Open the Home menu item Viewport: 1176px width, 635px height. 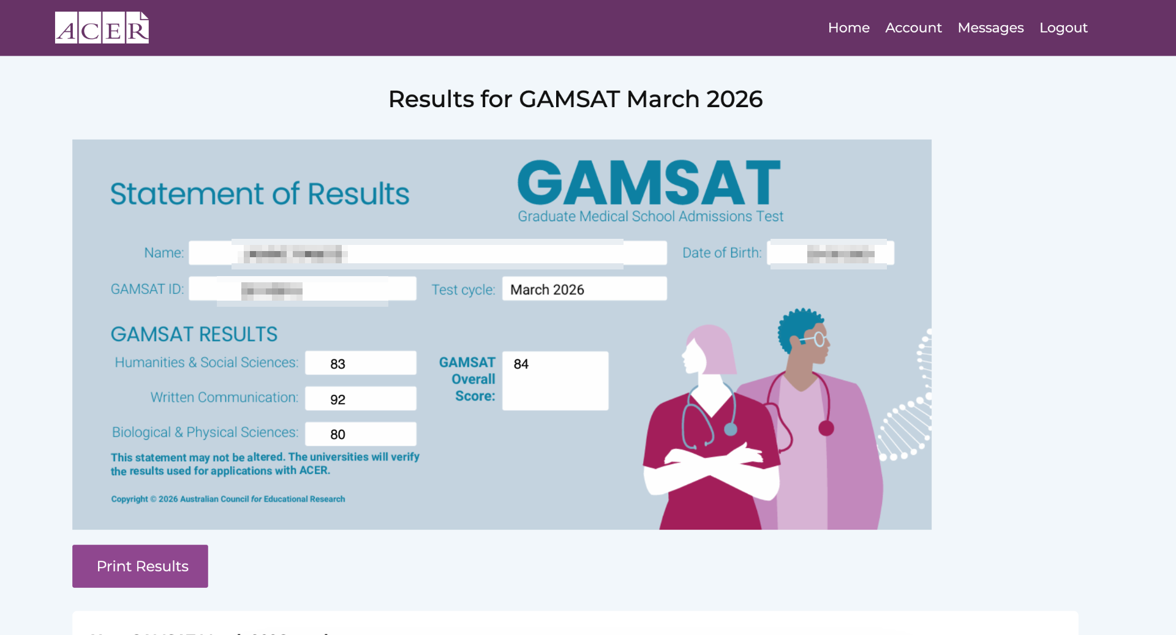point(848,28)
